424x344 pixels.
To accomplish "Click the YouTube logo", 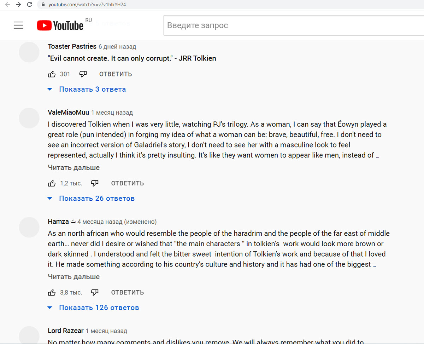I will 60,25.
